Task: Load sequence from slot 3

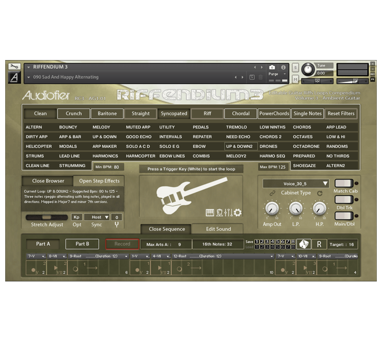Action: 267,247
